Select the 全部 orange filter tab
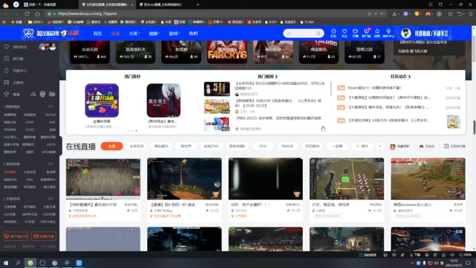Image resolution: width=476 pixels, height=268 pixels. pyautogui.click(x=112, y=146)
